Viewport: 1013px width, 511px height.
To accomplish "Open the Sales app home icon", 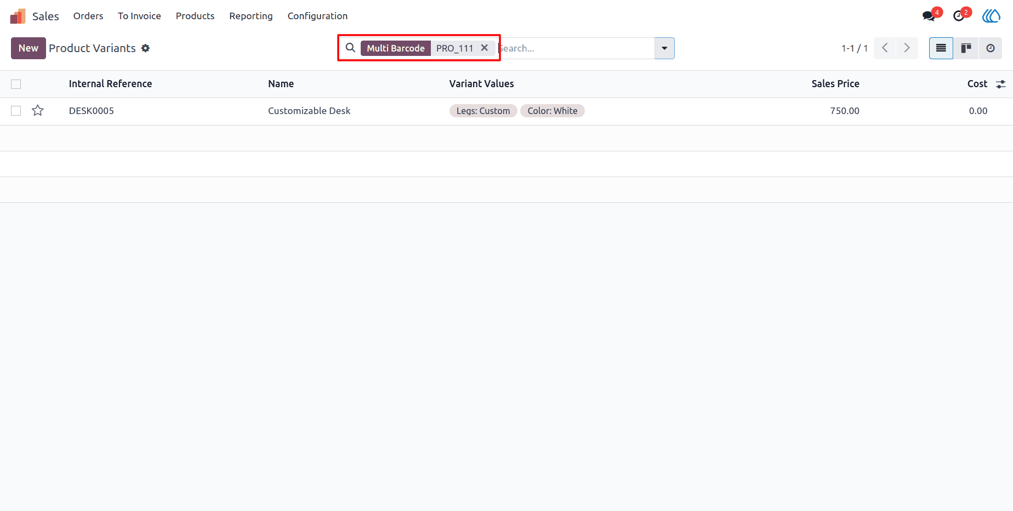I will [x=18, y=16].
